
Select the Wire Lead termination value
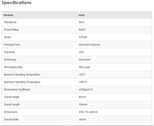click(84, 67)
